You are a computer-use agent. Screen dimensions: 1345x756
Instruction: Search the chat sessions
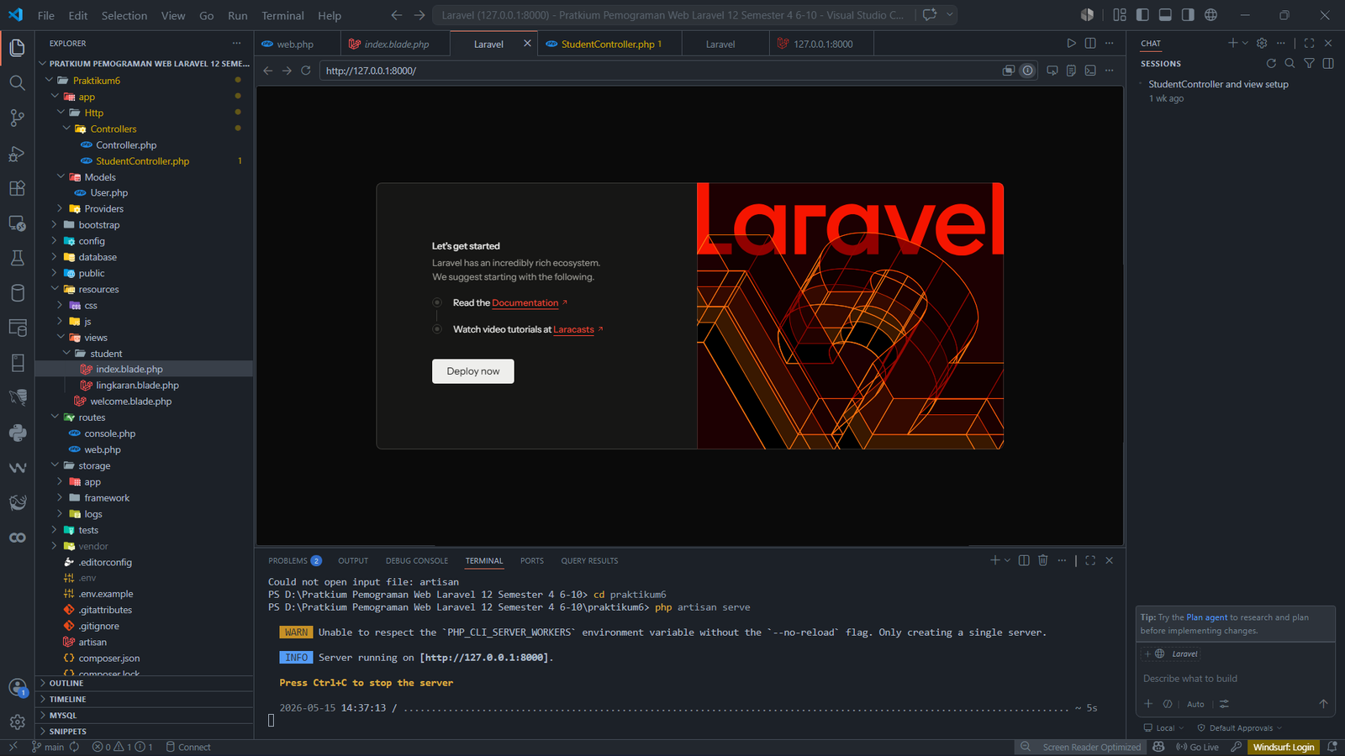coord(1290,63)
